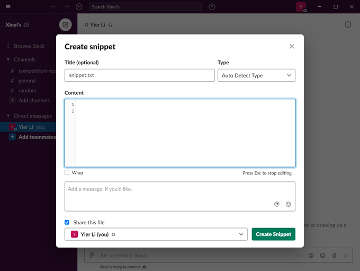
Task: Click the compose new message icon
Action: [65, 24]
